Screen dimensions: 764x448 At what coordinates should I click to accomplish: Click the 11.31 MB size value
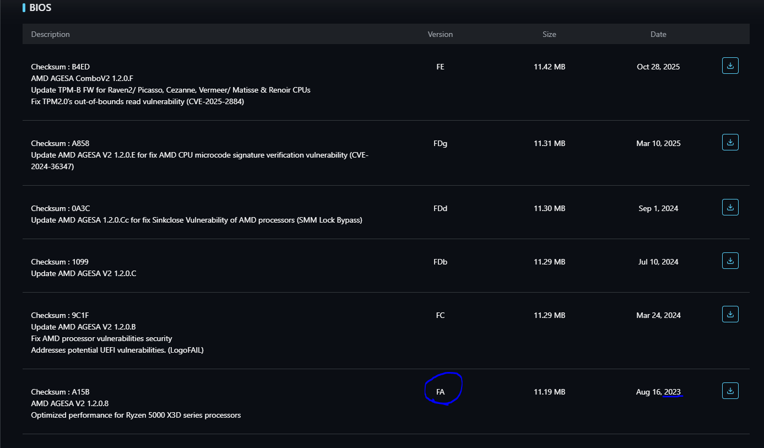[549, 143]
